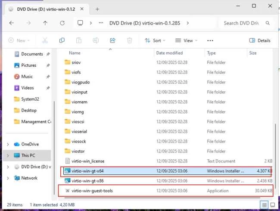Viewport: 280px width, 211px height.
Task: Go back with the Back arrow
Action: pyautogui.click(x=12, y=23)
